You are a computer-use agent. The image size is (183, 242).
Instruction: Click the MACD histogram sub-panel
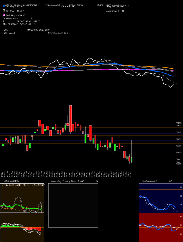coord(22,227)
